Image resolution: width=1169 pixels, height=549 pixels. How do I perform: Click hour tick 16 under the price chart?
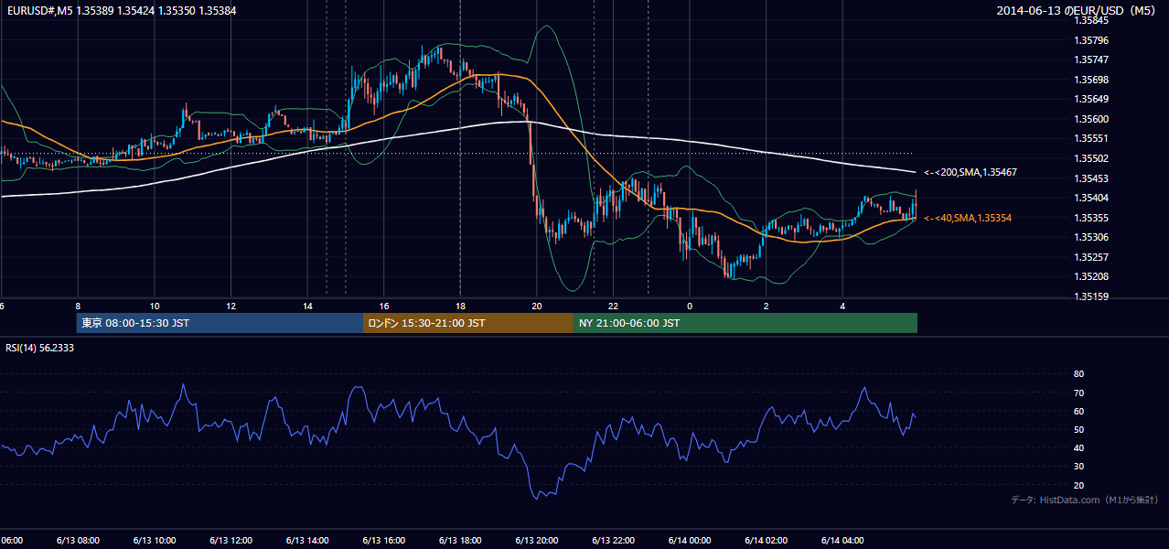(384, 306)
